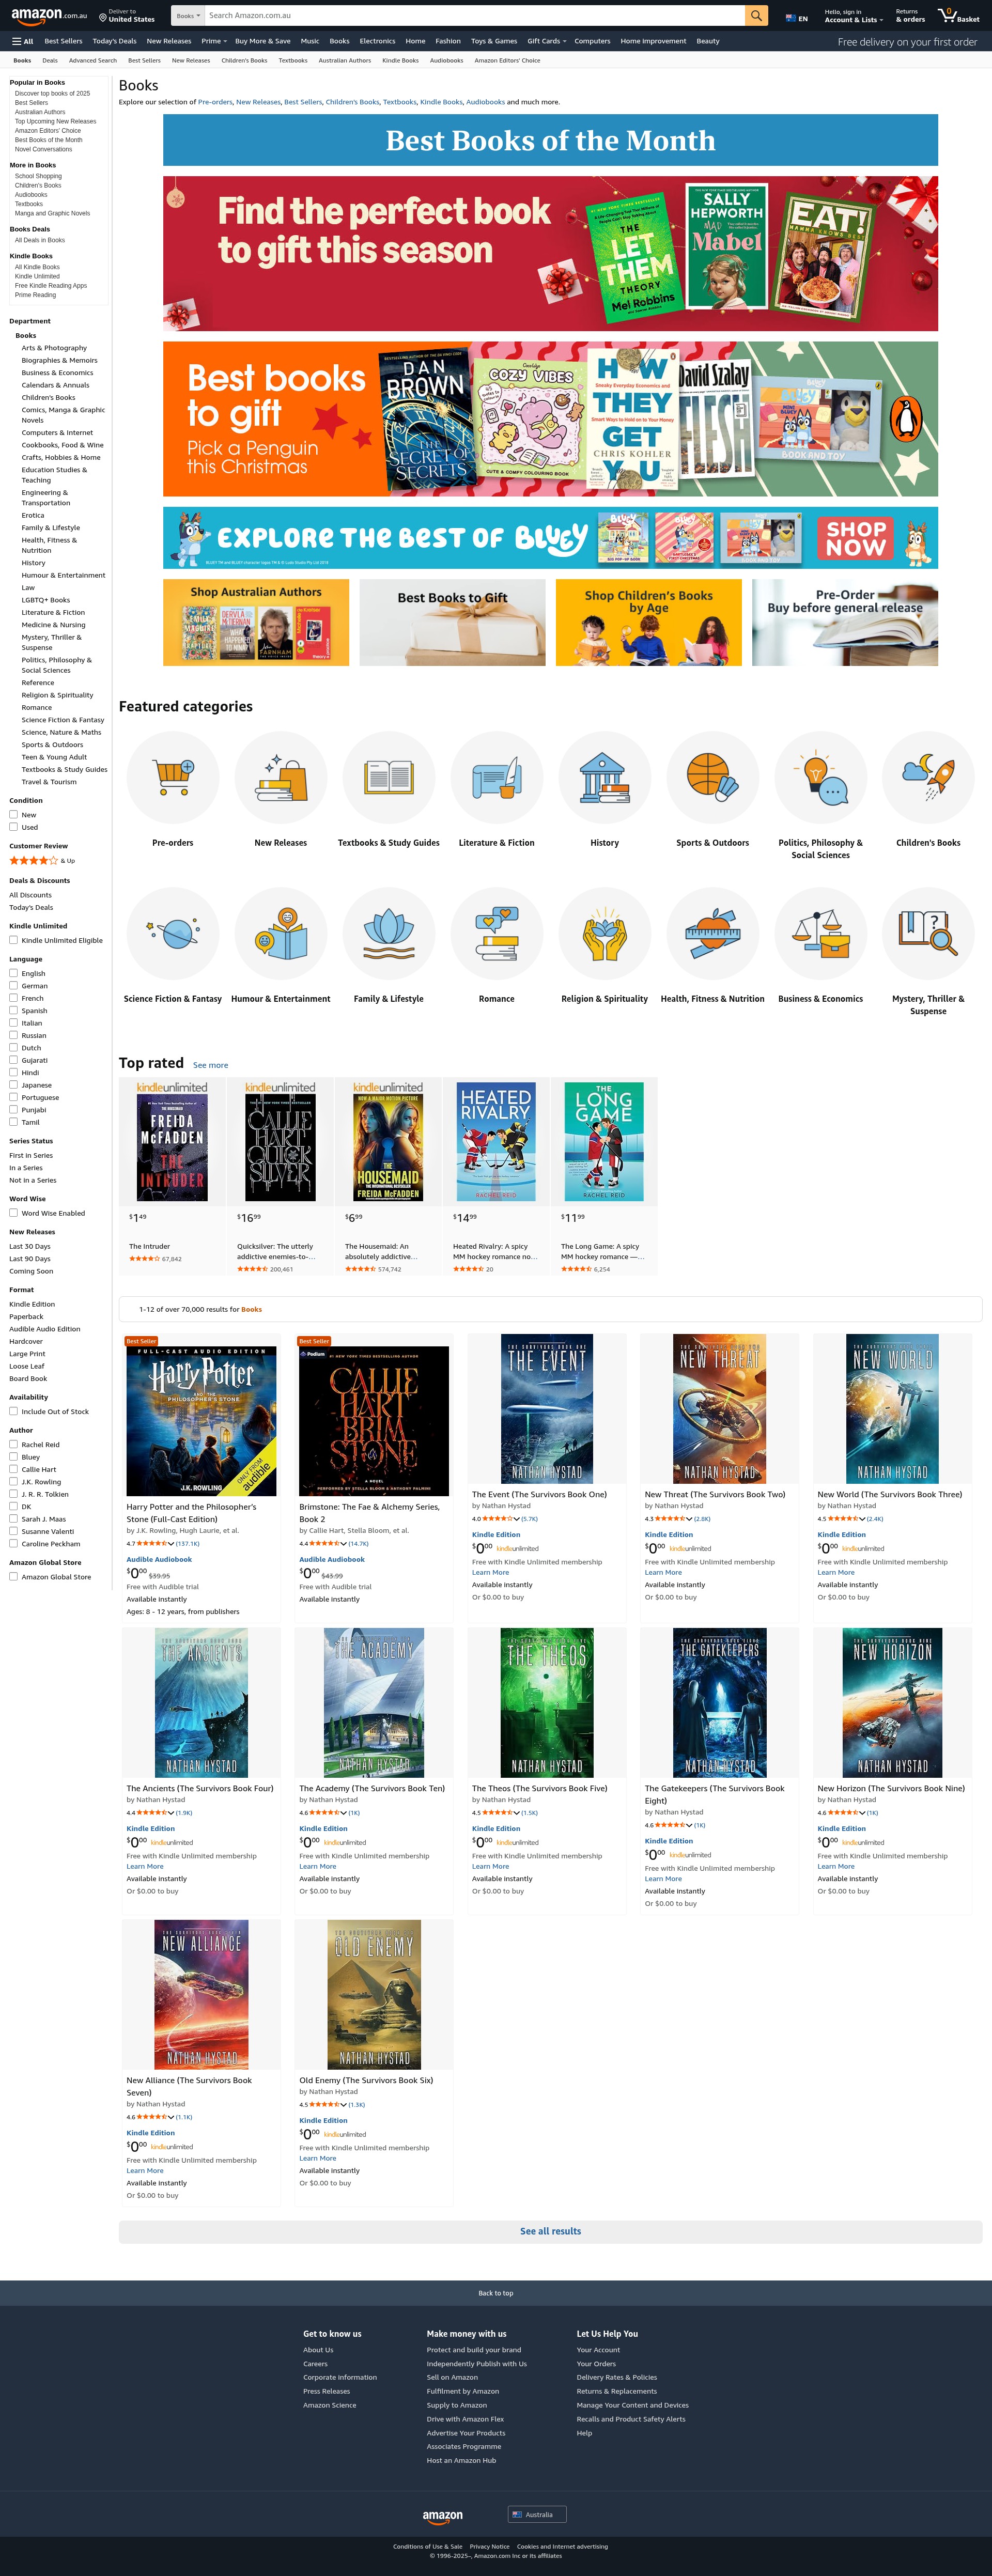Check the Amazon Global Store checkbox
The height and width of the screenshot is (2576, 992).
pyautogui.click(x=14, y=1577)
